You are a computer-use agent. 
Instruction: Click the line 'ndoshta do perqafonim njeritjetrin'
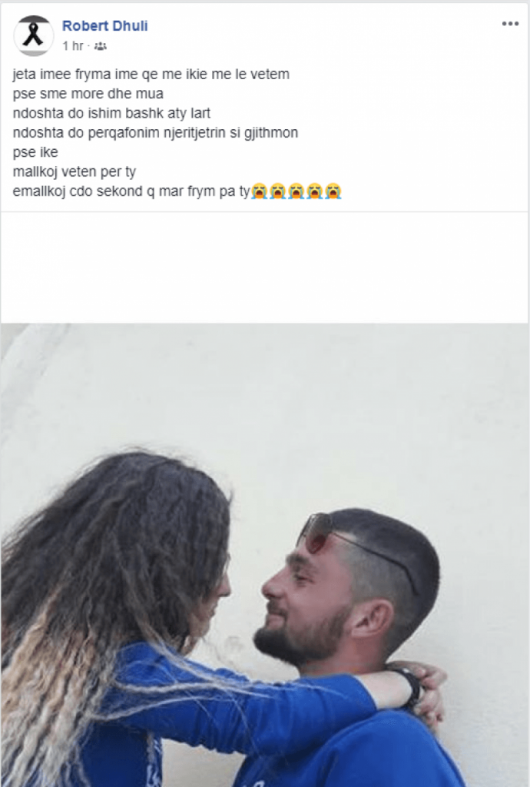tap(155, 133)
